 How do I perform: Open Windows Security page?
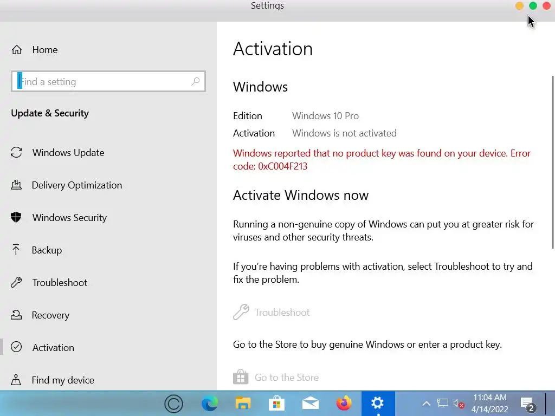tap(108, 218)
